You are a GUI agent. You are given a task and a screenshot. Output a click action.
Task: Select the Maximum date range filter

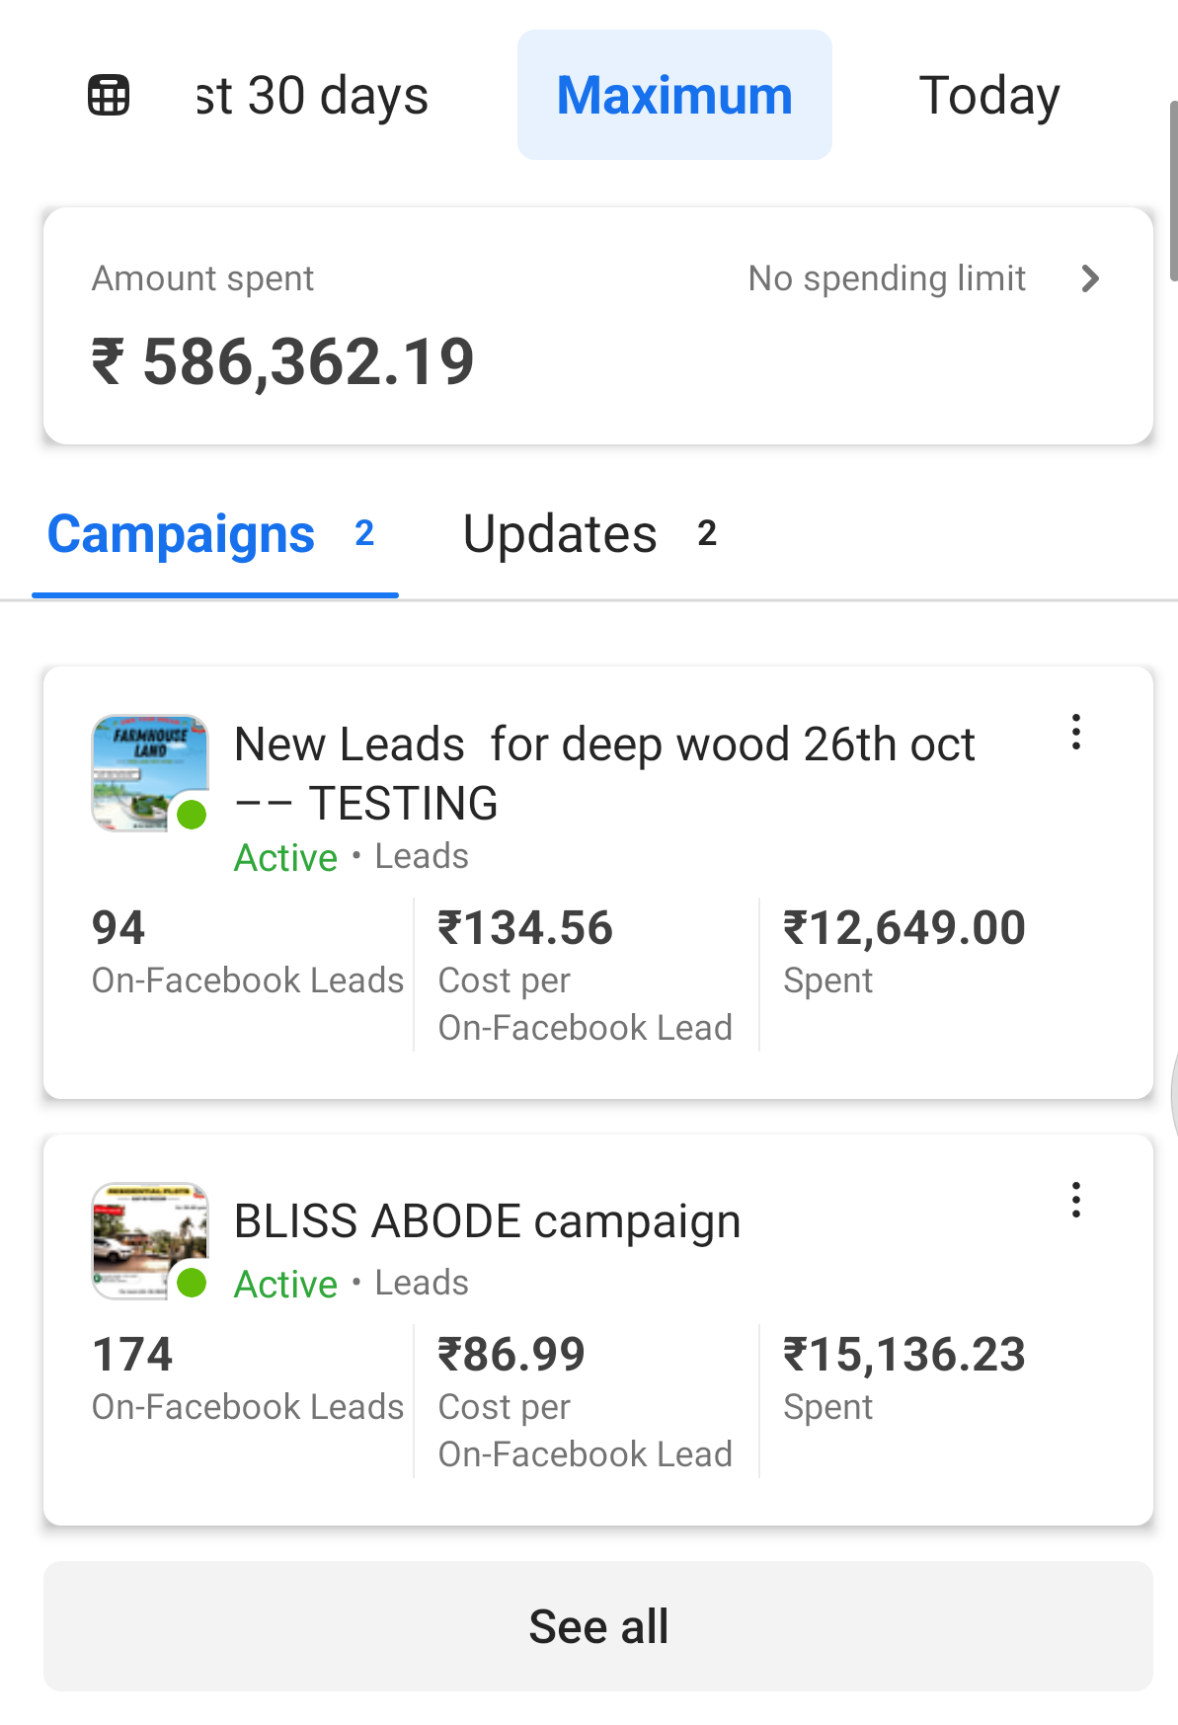pyautogui.click(x=674, y=96)
